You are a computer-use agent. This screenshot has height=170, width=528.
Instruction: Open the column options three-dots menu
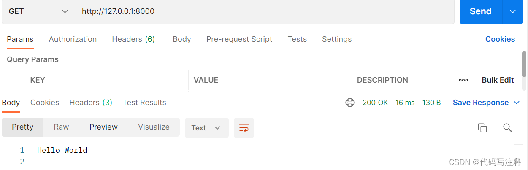(463, 80)
